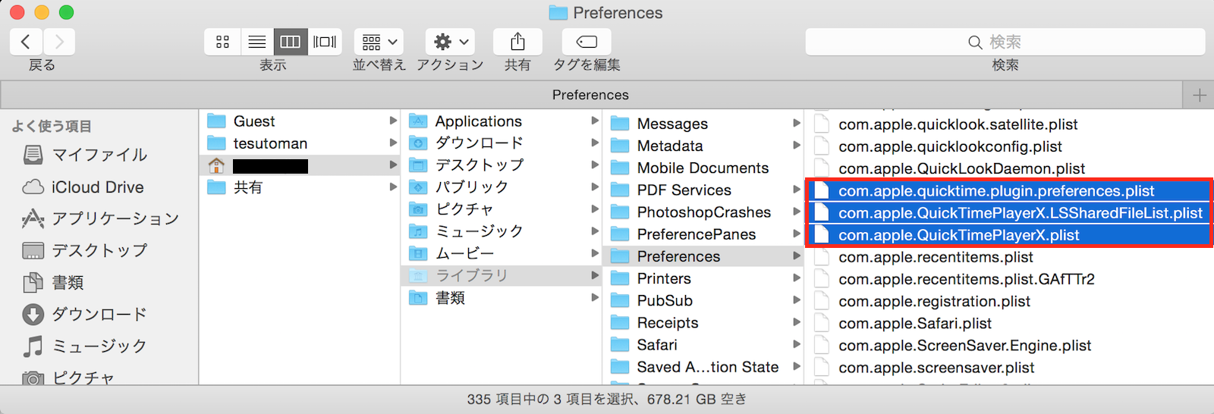Expand the PDF Services folder arrow

pos(797,190)
